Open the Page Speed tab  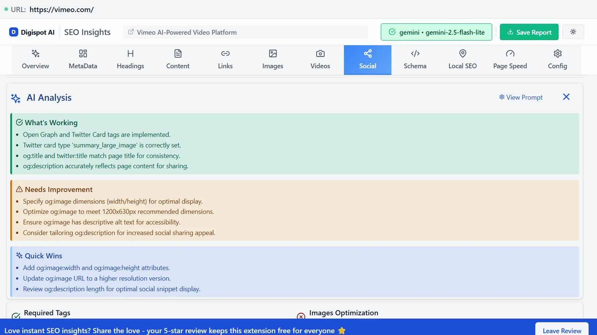coord(510,60)
